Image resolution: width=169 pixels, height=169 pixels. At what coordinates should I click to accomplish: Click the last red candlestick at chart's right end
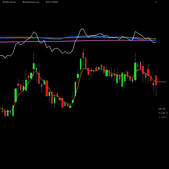pyautogui.click(x=156, y=80)
